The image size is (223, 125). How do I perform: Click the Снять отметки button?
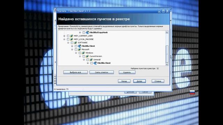101,72
